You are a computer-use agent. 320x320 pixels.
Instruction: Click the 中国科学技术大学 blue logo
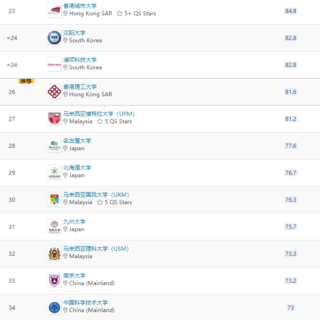(x=54, y=307)
